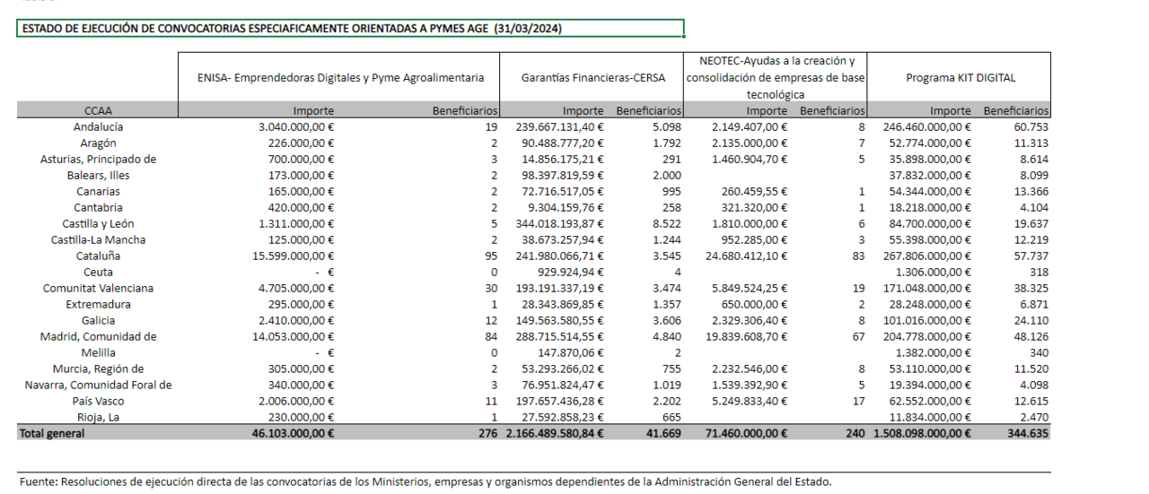Click the País Vasco row label

pyautogui.click(x=97, y=402)
